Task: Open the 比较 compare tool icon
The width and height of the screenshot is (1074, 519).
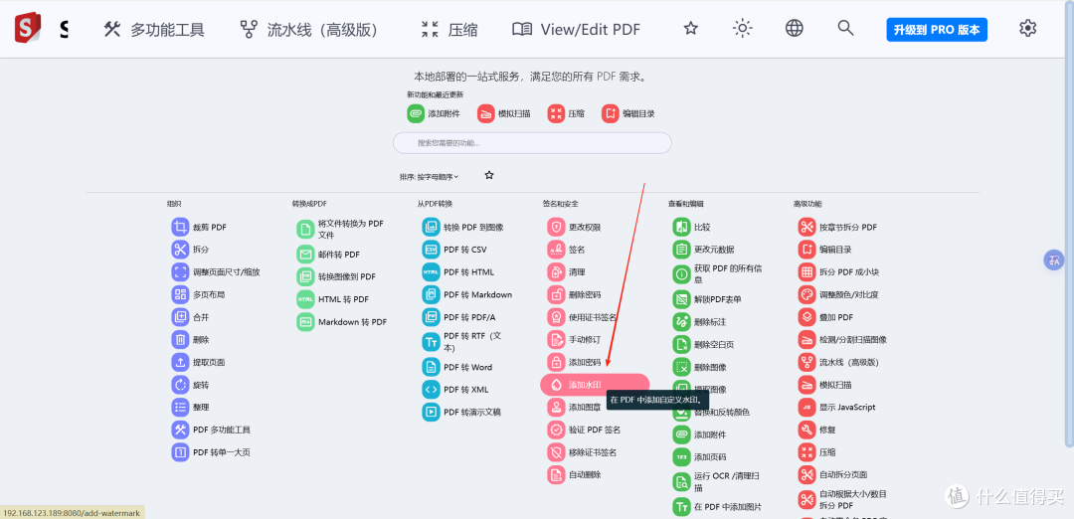Action: pos(681,227)
